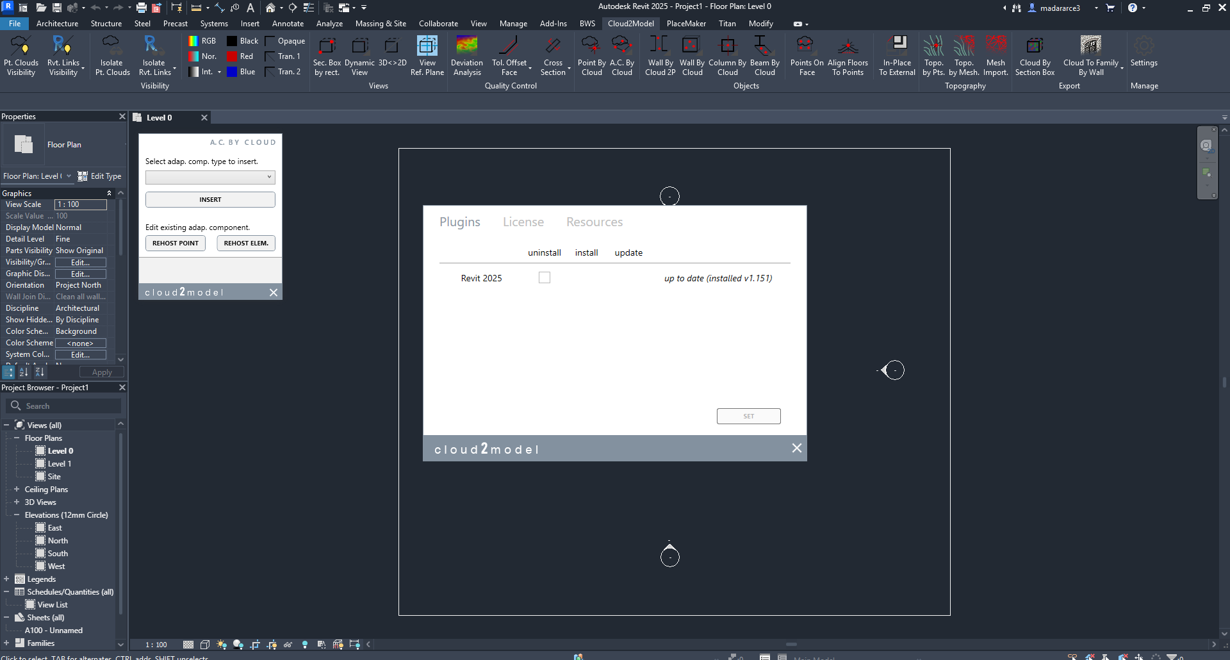
Task: Switch point cloud to Nor. mode
Action: pyautogui.click(x=202, y=56)
